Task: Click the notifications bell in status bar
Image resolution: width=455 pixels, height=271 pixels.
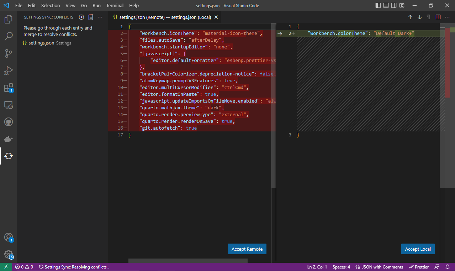Action: click(x=447, y=267)
